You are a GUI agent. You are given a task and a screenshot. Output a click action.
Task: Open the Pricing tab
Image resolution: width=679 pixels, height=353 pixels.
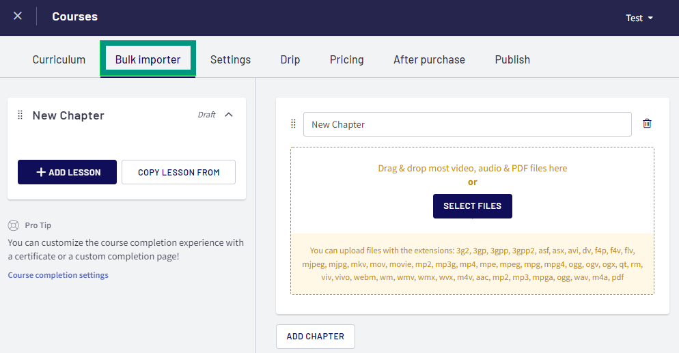tap(347, 59)
